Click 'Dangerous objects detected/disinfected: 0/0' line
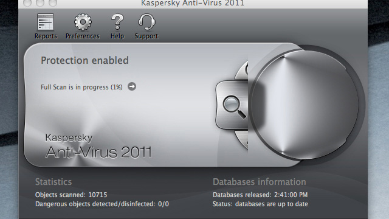Viewport: 389px width, 219px height. click(102, 204)
